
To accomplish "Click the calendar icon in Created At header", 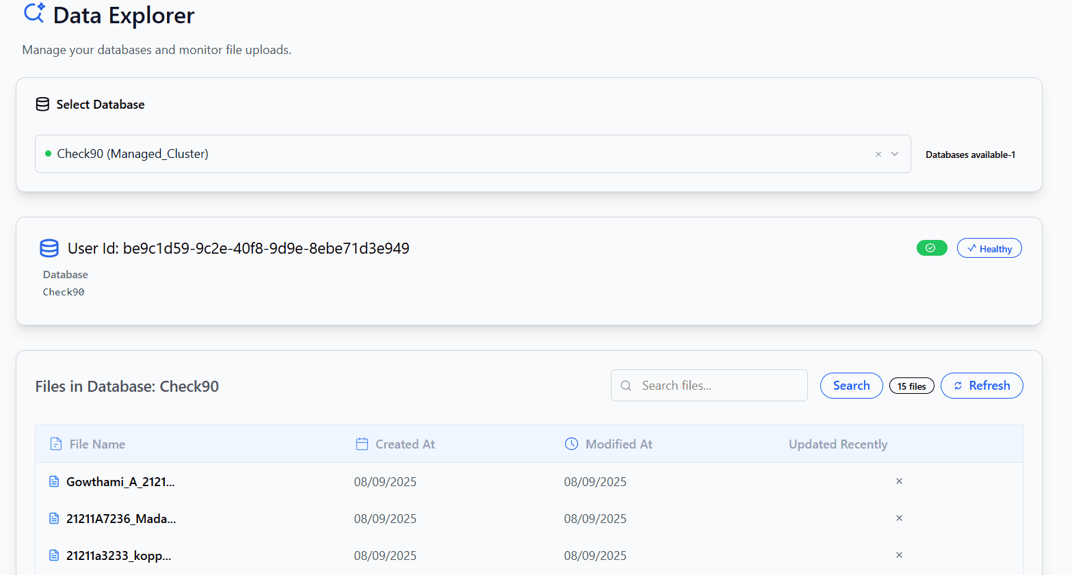I will pyautogui.click(x=362, y=444).
